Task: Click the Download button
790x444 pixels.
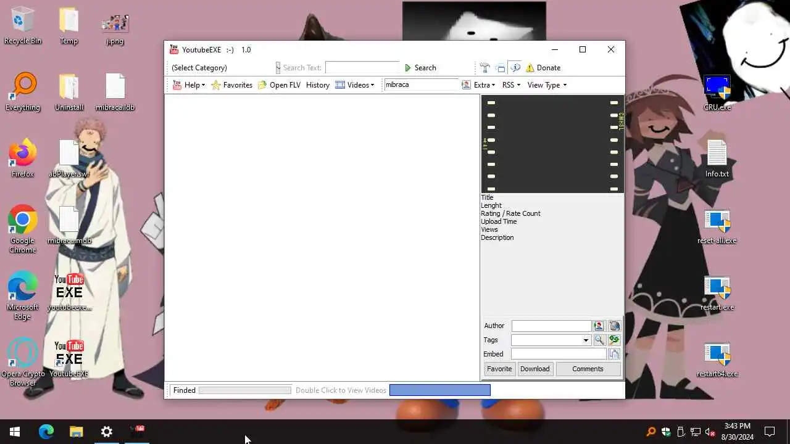Action: (534, 369)
